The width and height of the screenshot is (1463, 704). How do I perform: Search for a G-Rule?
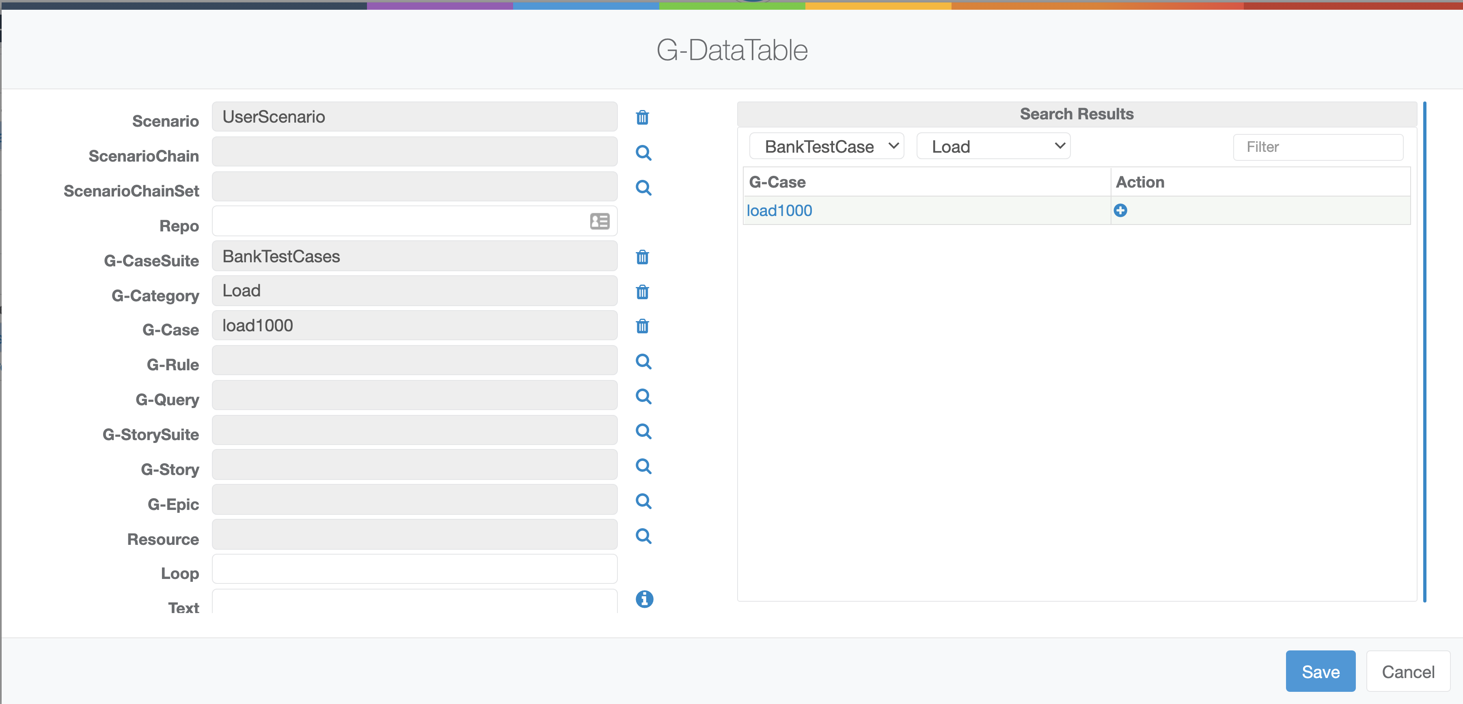(x=643, y=361)
